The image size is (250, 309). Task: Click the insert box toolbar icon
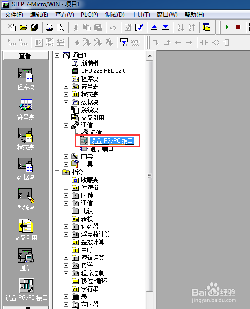coord(226,42)
